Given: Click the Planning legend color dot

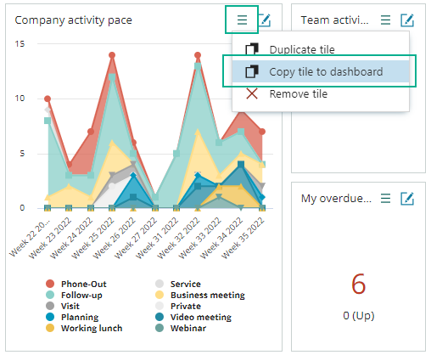Looking at the screenshot, I should click(50, 317).
